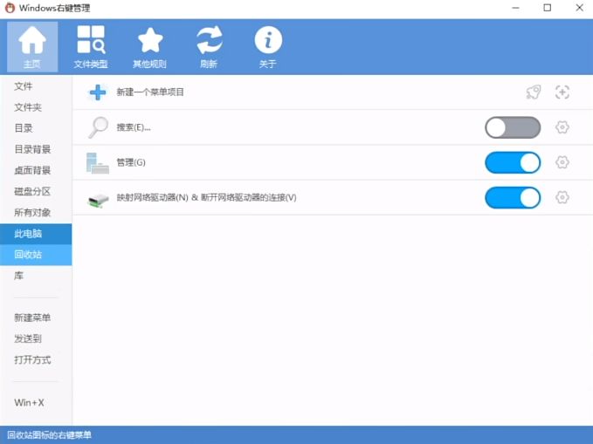This screenshot has width=593, height=444.
Task: Disable the 管理(G) toggle switch
Action: tap(513, 162)
